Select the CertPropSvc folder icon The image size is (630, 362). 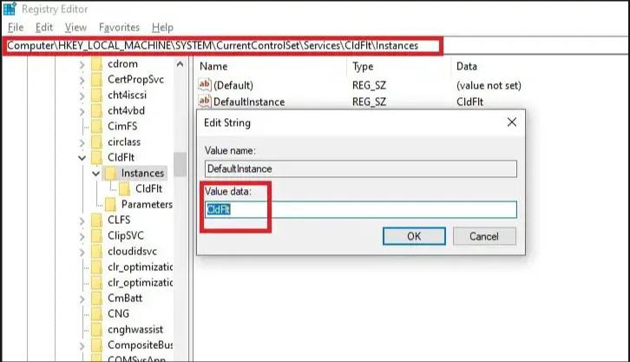pyautogui.click(x=96, y=81)
